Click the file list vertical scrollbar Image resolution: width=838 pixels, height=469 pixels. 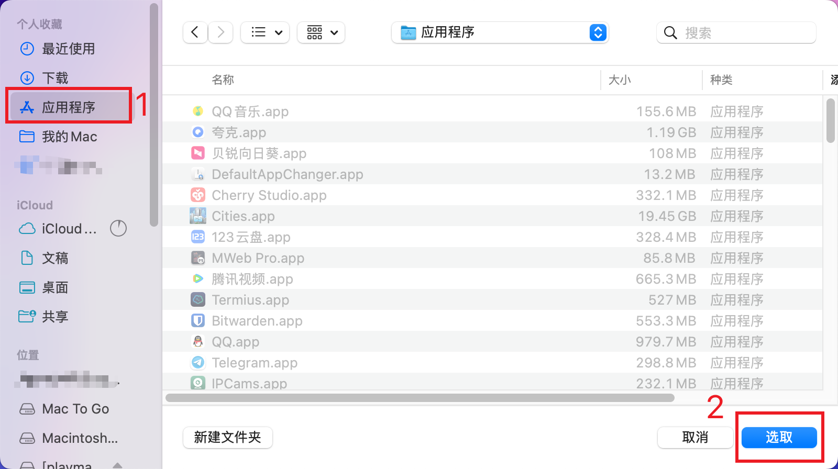(831, 120)
